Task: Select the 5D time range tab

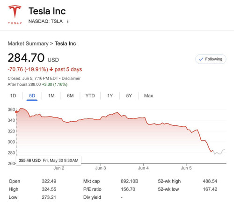Action: coord(32,95)
